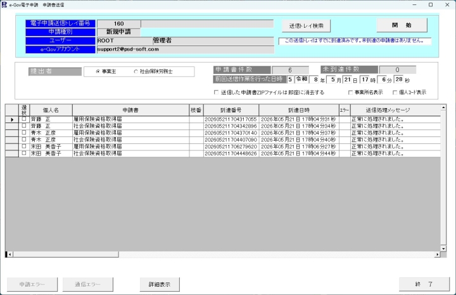
Task: Click the 電子申請送信トレイ番号 label
Action: (x=61, y=23)
